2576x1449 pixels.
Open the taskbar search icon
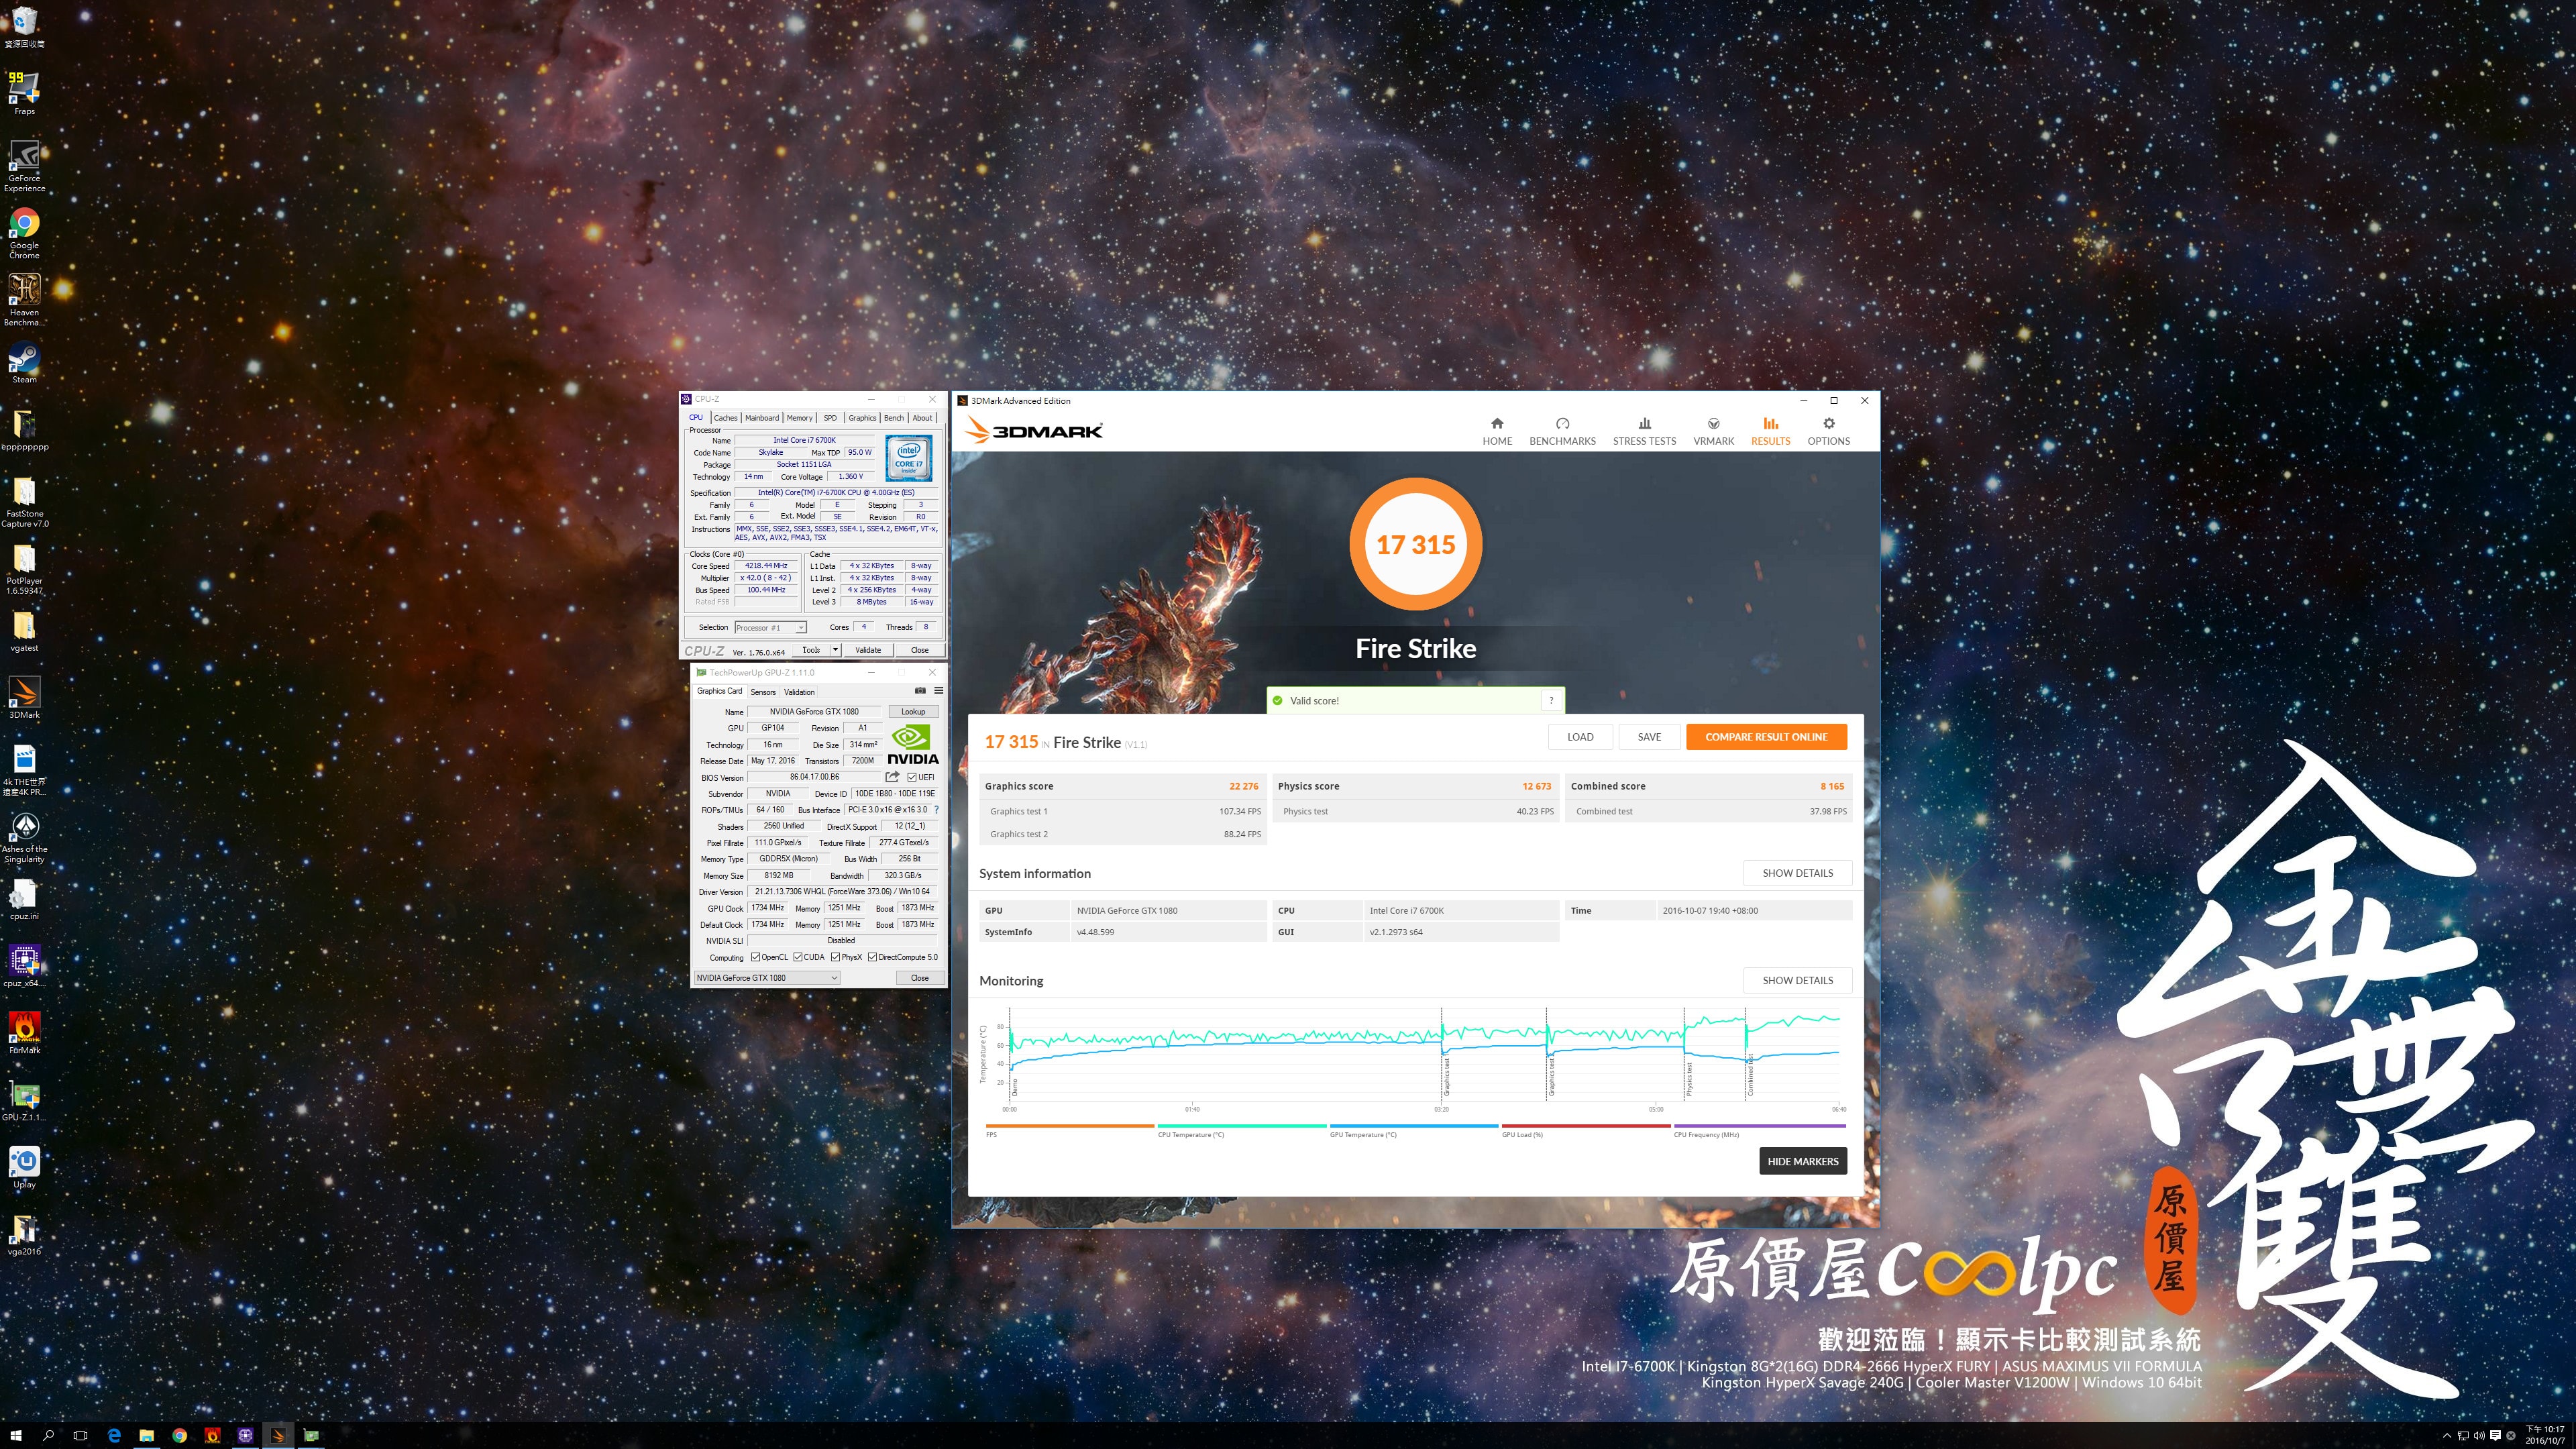tap(48, 1435)
